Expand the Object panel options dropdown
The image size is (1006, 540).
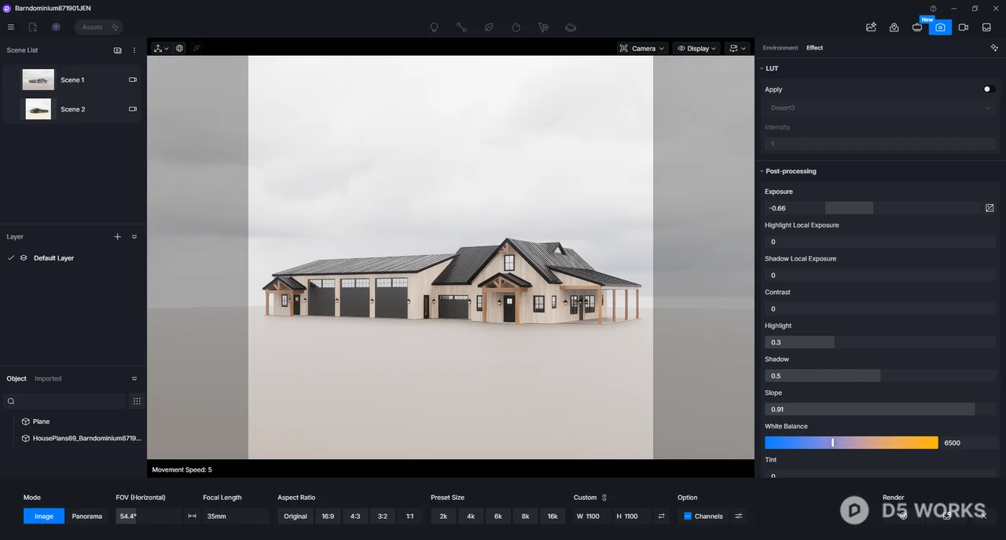134,378
